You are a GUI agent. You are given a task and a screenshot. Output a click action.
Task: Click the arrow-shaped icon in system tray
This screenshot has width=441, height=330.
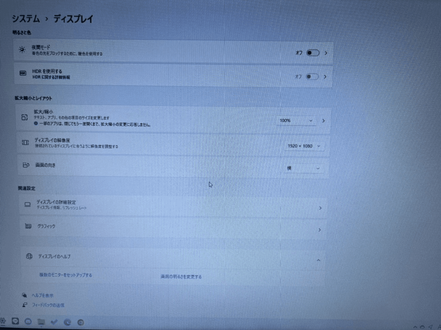430,327
